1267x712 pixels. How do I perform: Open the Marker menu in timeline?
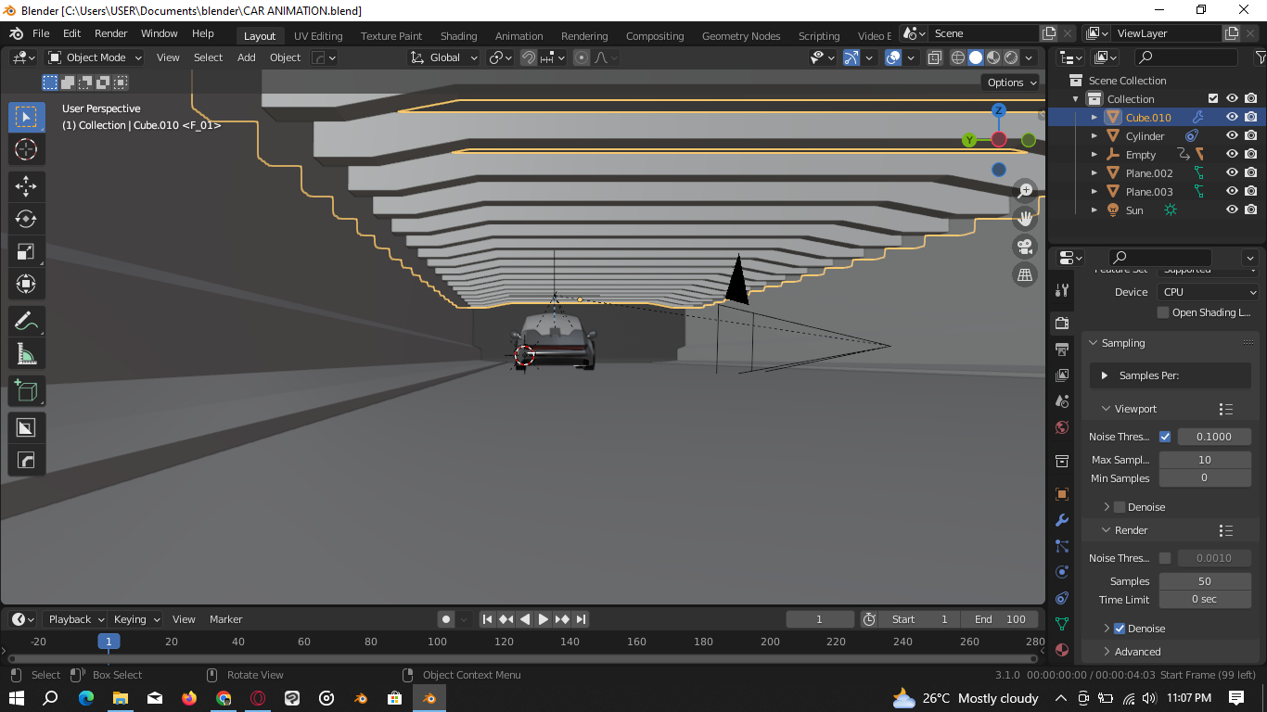click(225, 619)
